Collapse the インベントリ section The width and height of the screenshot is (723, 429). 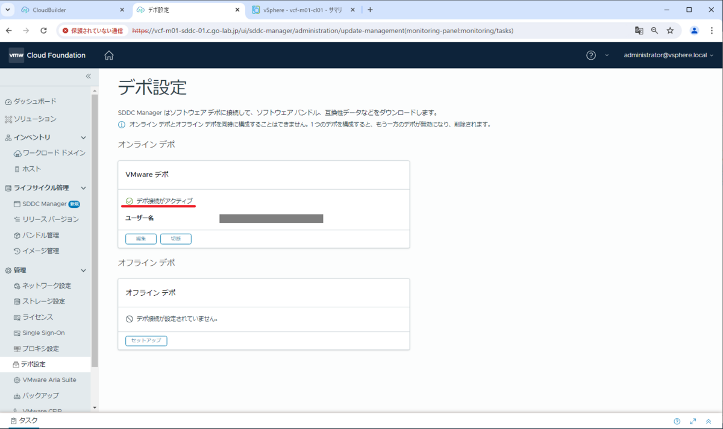coord(83,137)
